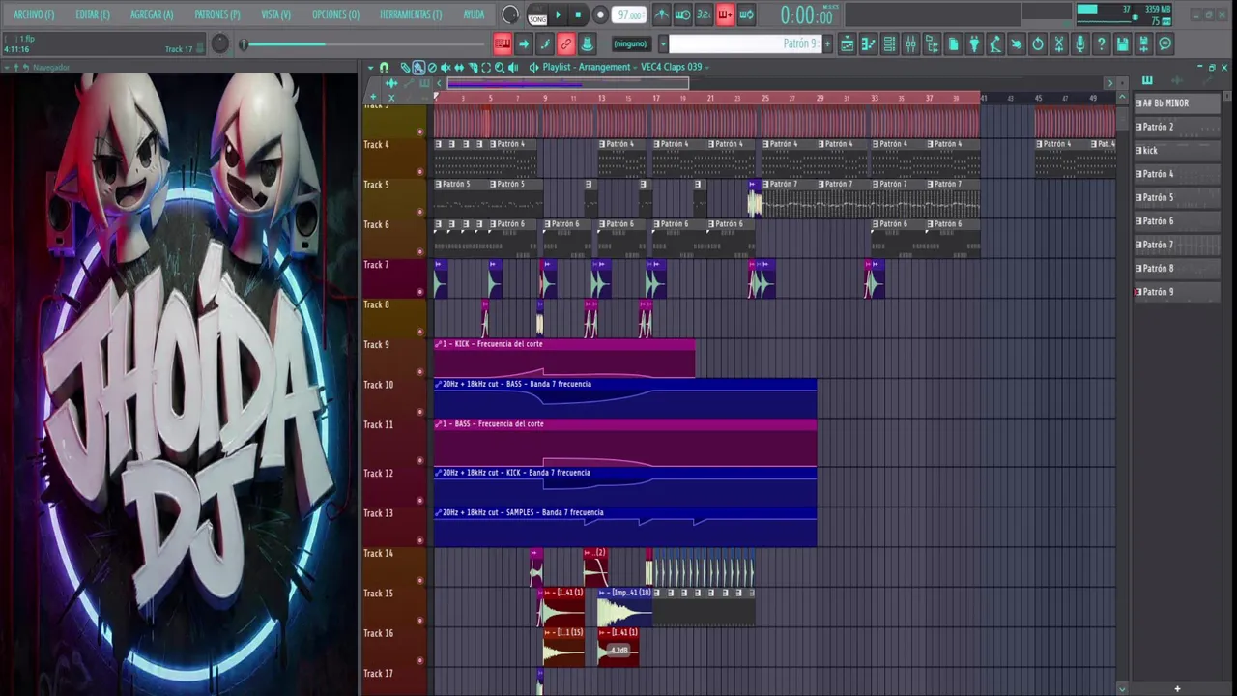Open the EDITAR menu

click(93, 14)
